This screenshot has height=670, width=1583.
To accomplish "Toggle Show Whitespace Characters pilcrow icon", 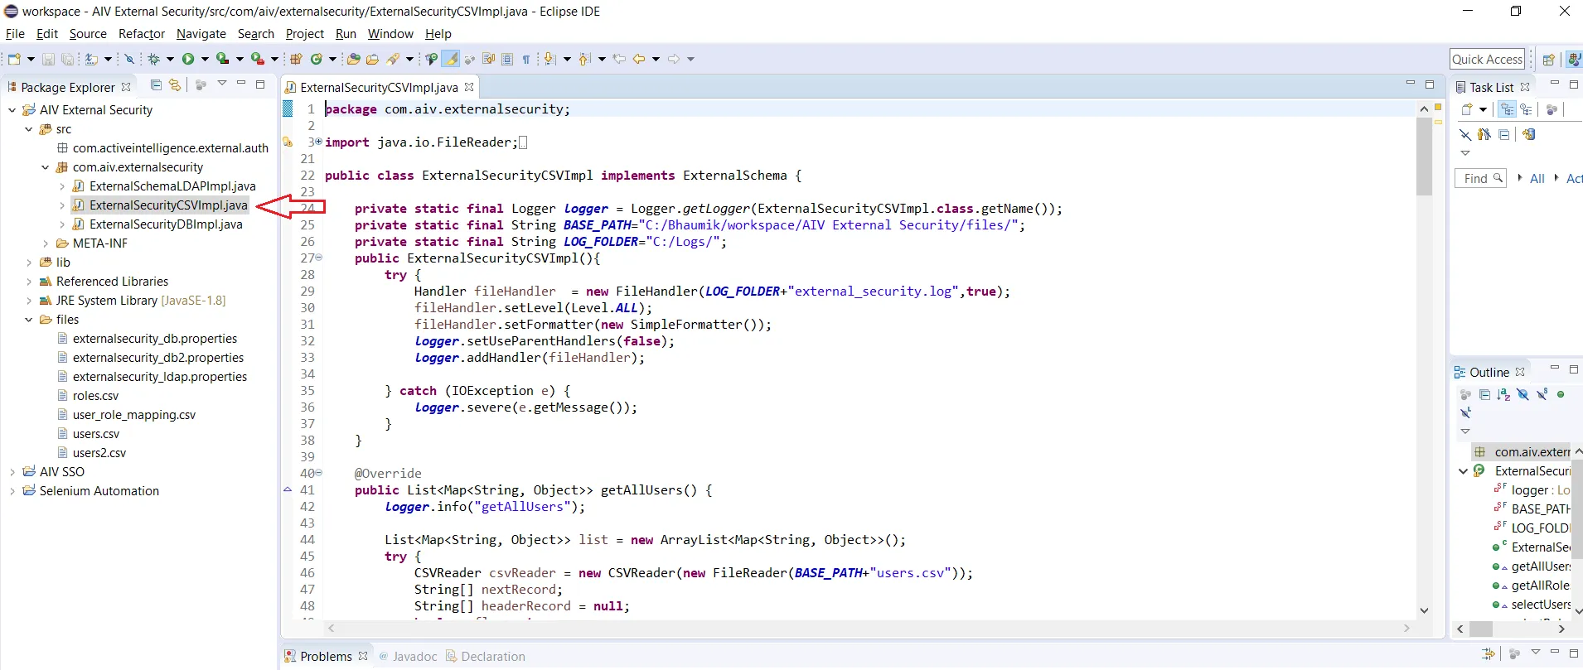I will [x=526, y=59].
